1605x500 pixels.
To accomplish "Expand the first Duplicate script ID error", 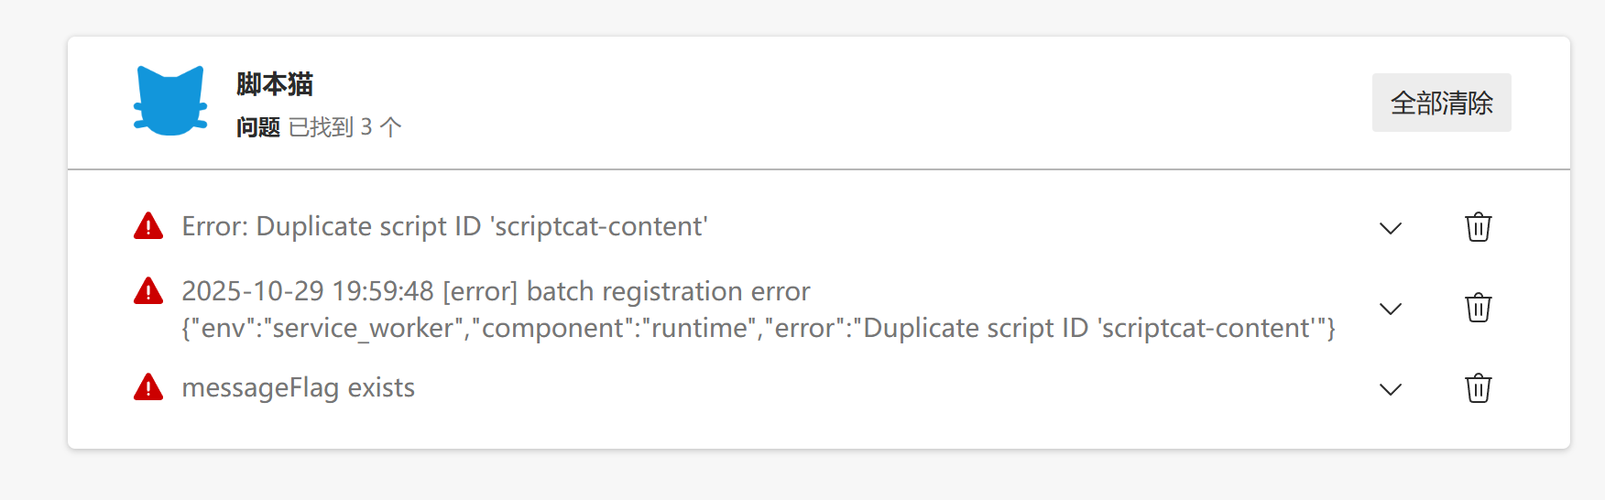I will [1391, 228].
